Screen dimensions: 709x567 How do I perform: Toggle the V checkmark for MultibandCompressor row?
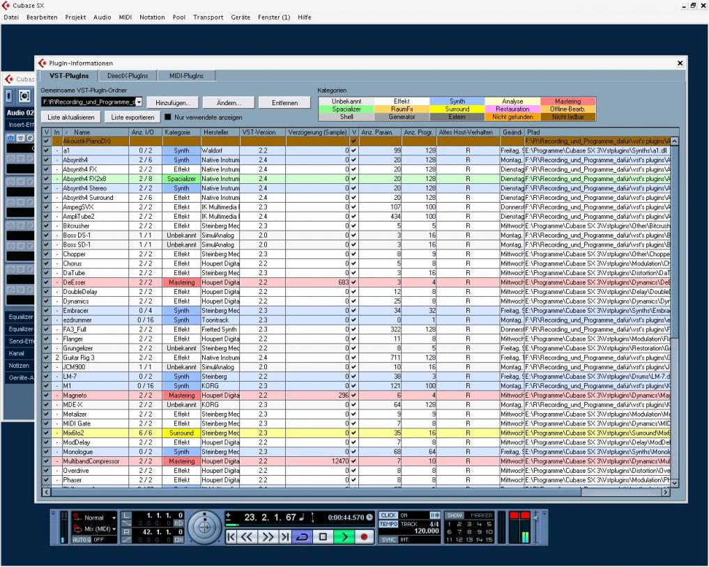(x=353, y=461)
